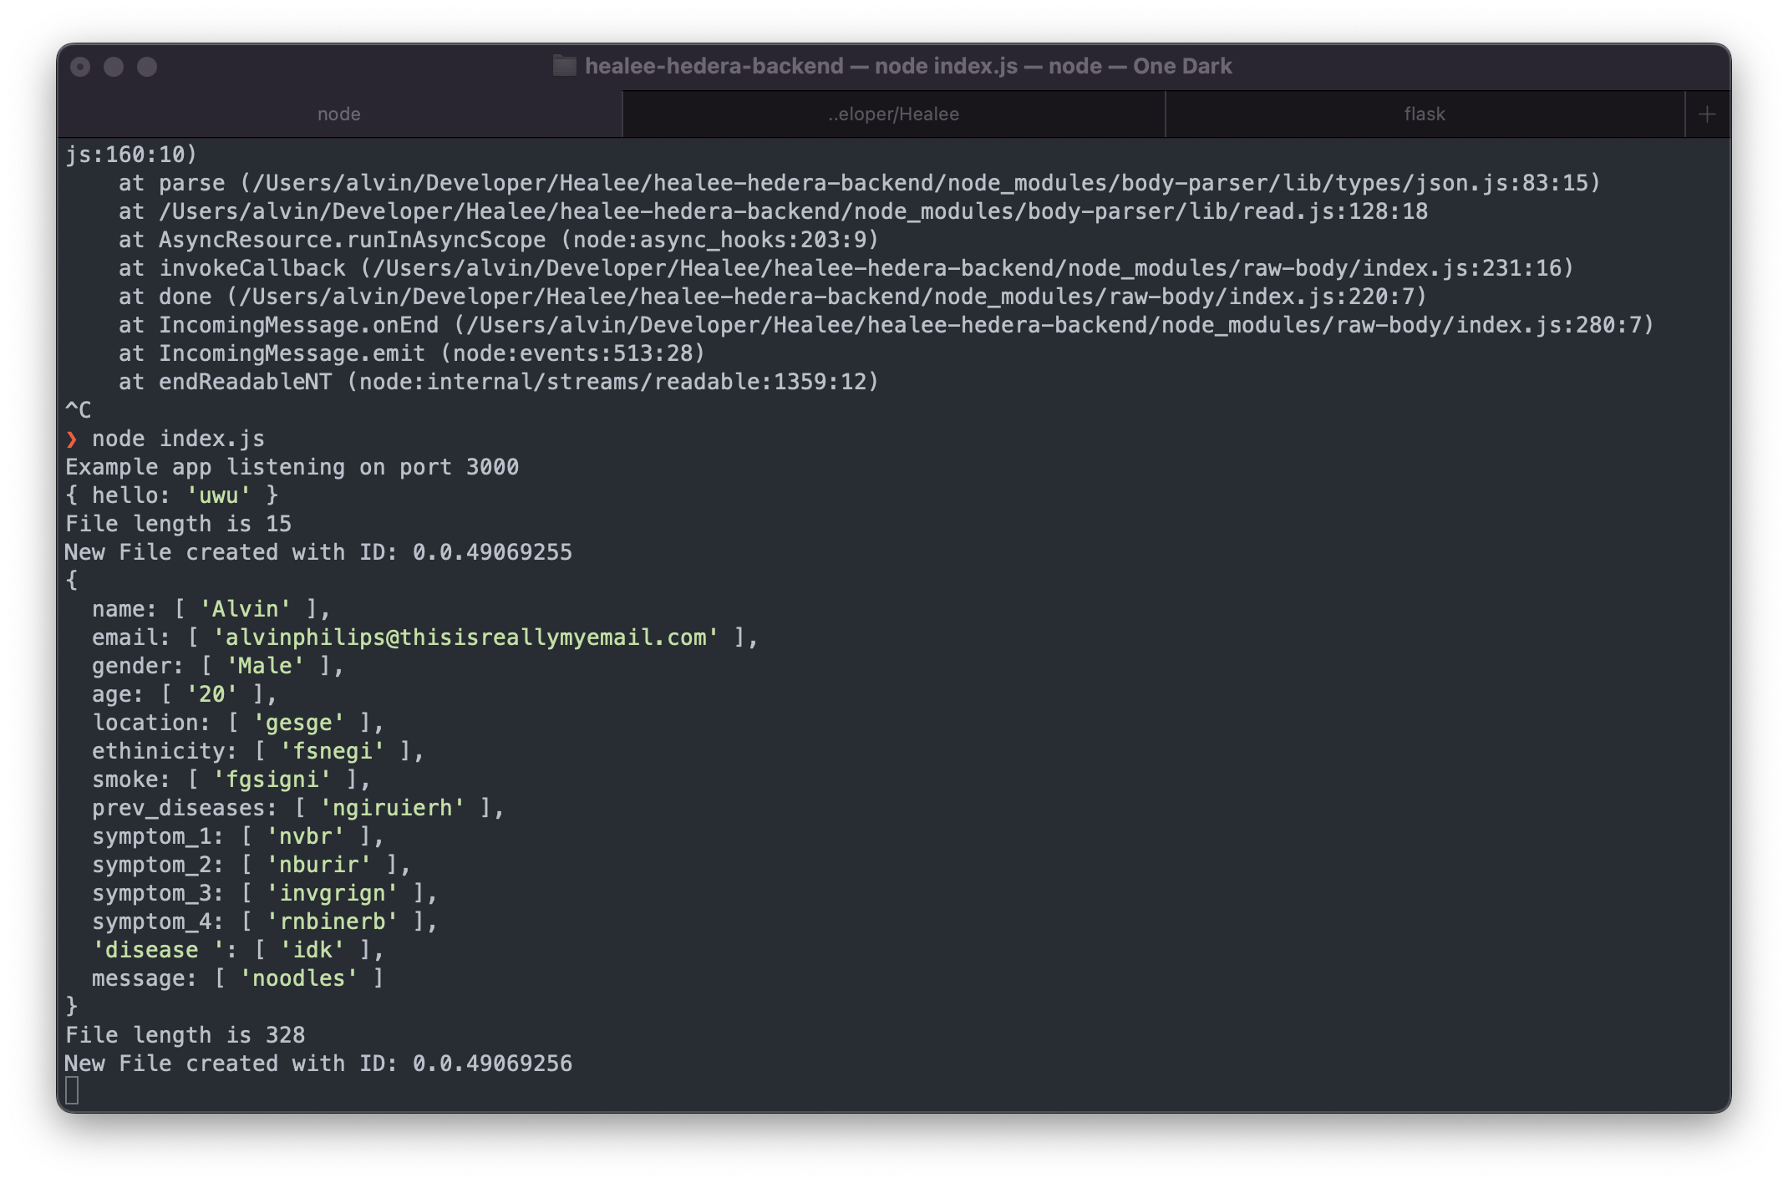
Task: Click the 'uwu' hello value
Action: [x=218, y=495]
